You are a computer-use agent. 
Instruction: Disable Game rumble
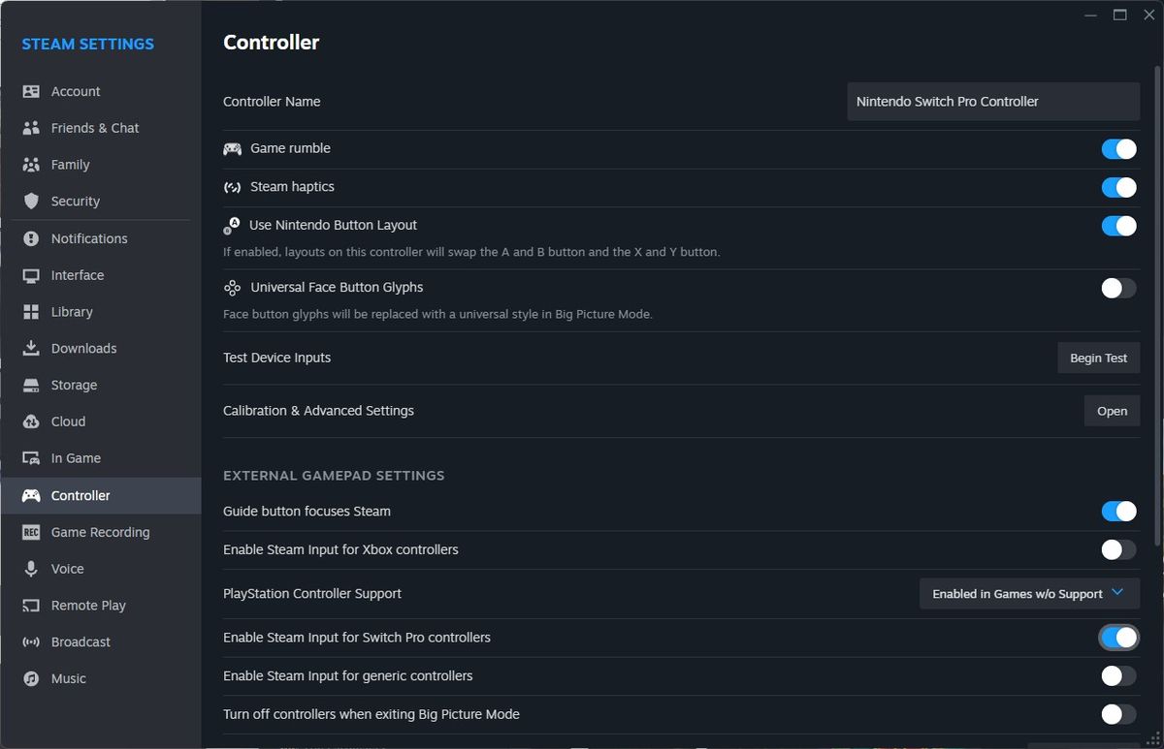point(1117,148)
